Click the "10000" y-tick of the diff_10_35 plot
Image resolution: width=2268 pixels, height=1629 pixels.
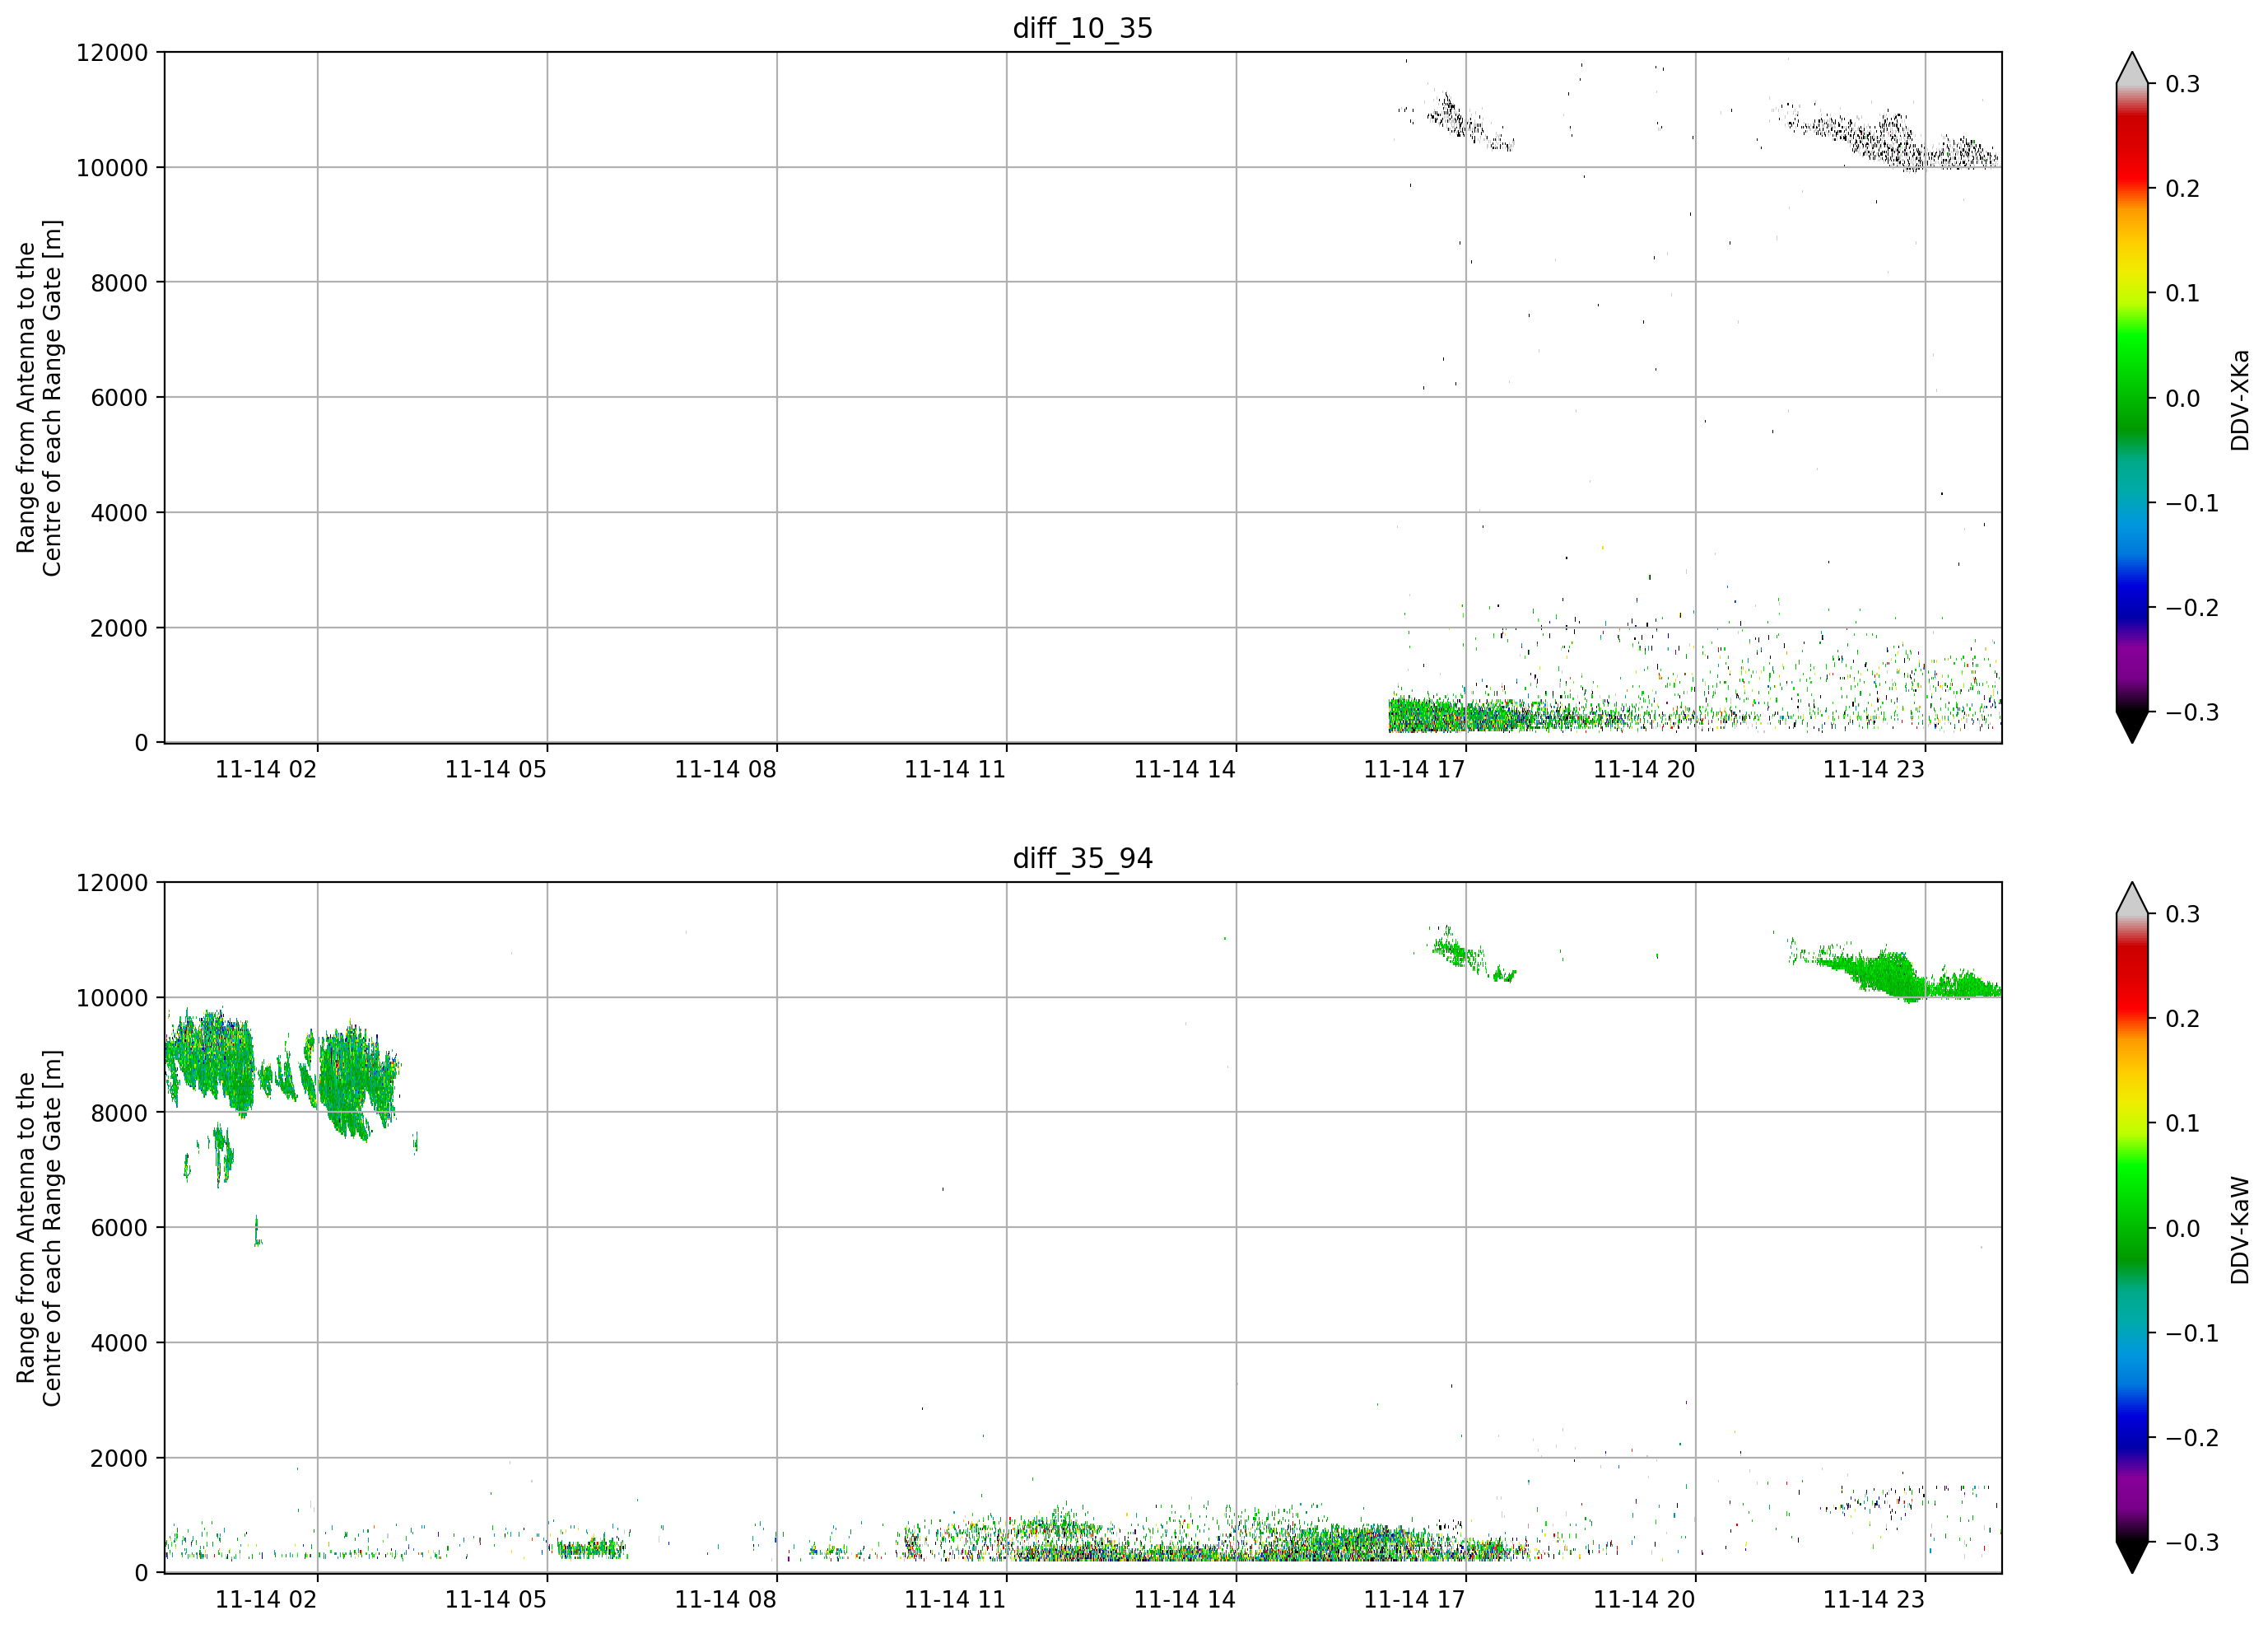click(112, 168)
